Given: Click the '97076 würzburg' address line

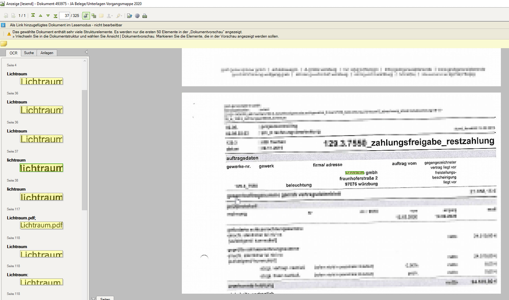Looking at the screenshot, I should (x=361, y=184).
